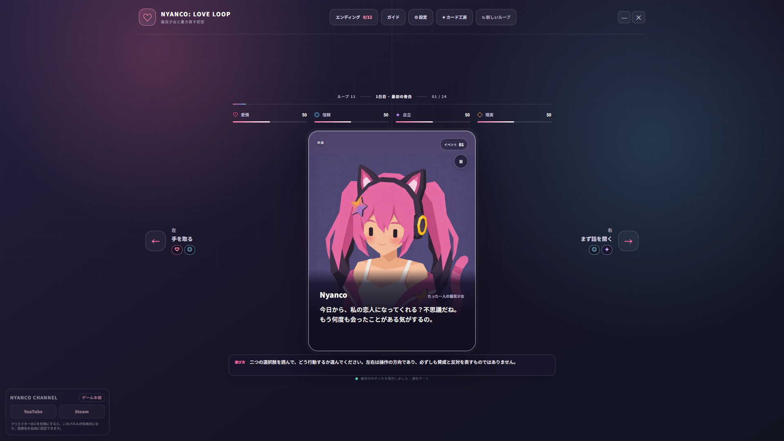Click the 現実 diamond stat icon
This screenshot has height=441, width=784.
(480, 115)
